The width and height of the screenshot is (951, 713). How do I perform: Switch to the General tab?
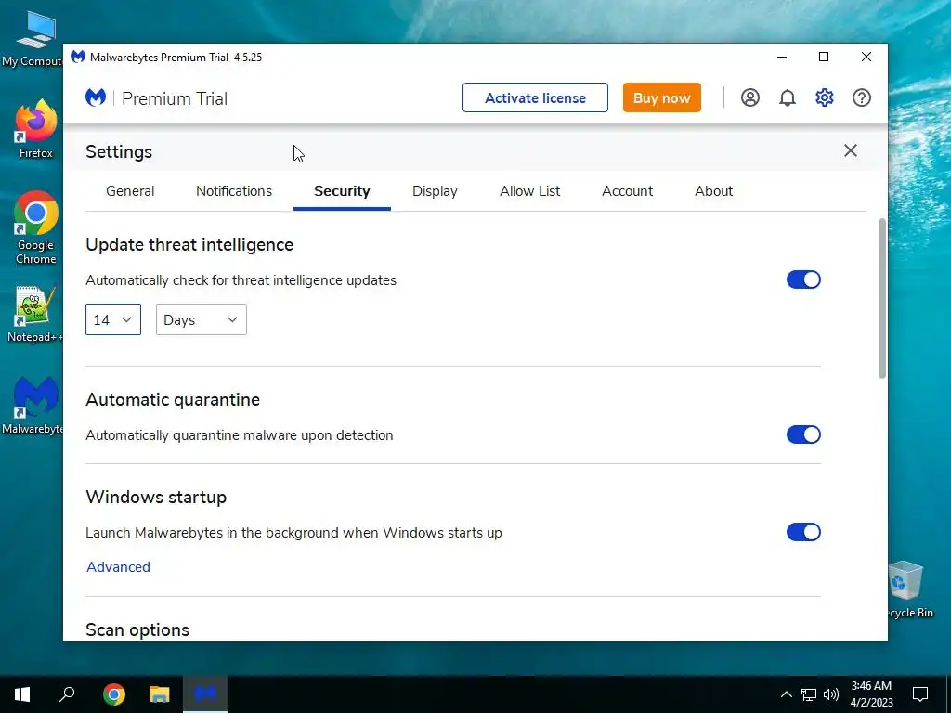click(x=130, y=191)
